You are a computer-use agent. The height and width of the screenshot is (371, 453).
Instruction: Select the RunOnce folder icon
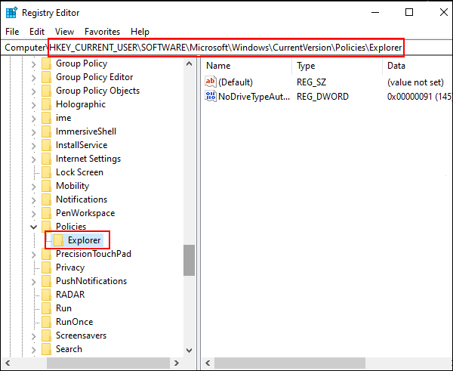click(x=46, y=322)
